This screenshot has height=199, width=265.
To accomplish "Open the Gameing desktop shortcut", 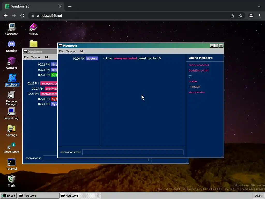I will 11,63.
